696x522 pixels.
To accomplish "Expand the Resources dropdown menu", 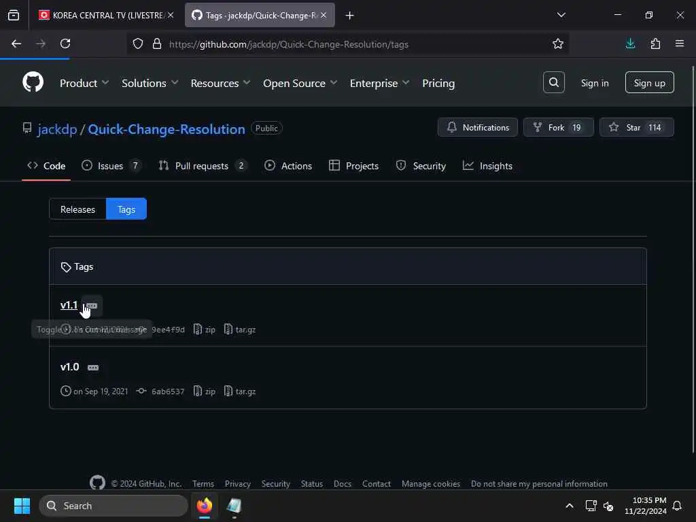I will tap(221, 83).
